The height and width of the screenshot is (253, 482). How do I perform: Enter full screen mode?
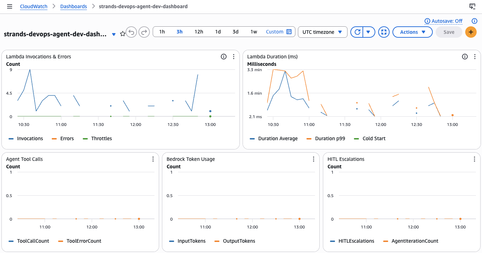pyautogui.click(x=384, y=32)
